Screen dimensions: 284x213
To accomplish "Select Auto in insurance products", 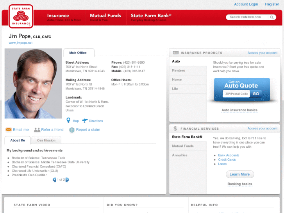I will [188, 61].
